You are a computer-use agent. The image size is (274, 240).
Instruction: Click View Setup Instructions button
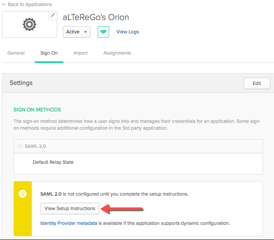70,209
